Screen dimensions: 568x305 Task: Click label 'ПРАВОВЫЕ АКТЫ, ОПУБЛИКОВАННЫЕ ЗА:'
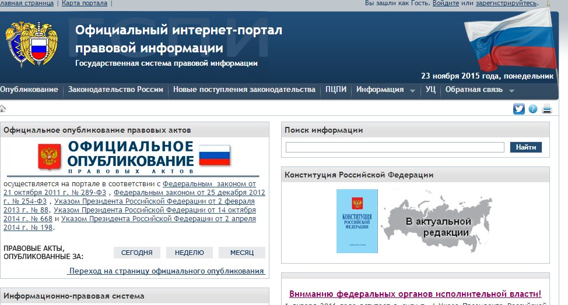tap(44, 253)
